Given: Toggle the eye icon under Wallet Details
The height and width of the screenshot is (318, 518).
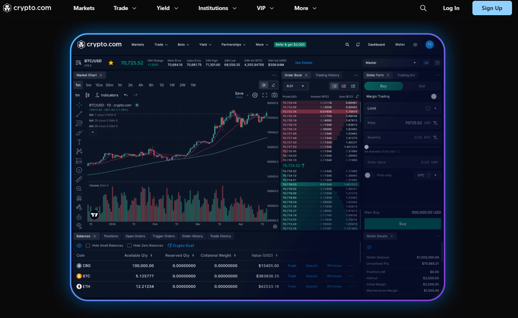Looking at the screenshot, I should click(x=369, y=247).
